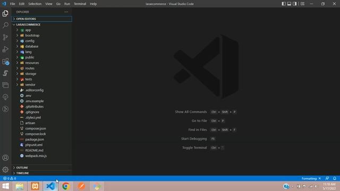This screenshot has width=340, height=191.
Task: Open the .gitattributes file
Action: pyautogui.click(x=41, y=107)
